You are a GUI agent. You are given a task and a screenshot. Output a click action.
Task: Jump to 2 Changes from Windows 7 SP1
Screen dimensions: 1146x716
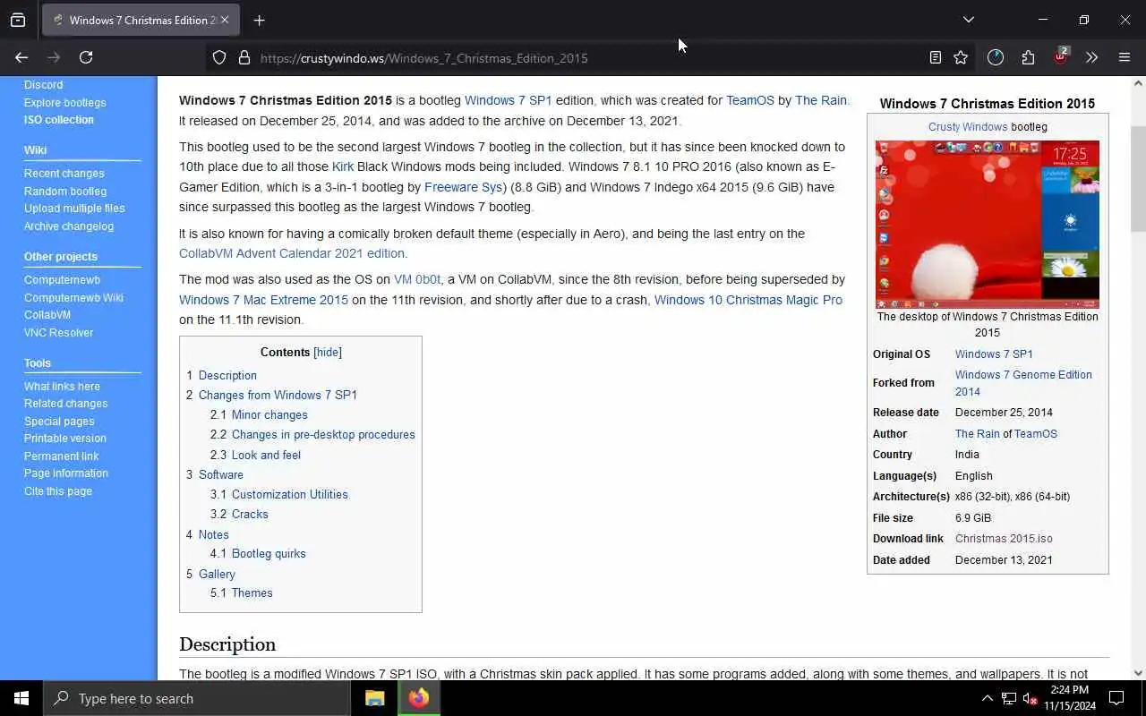(x=271, y=395)
